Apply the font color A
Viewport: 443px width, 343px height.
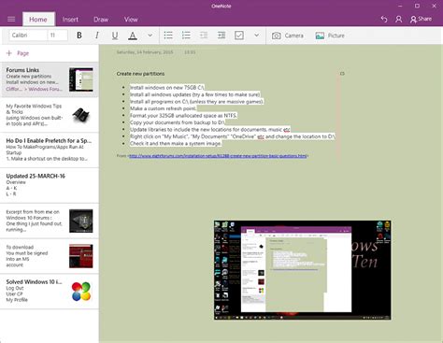click(133, 36)
